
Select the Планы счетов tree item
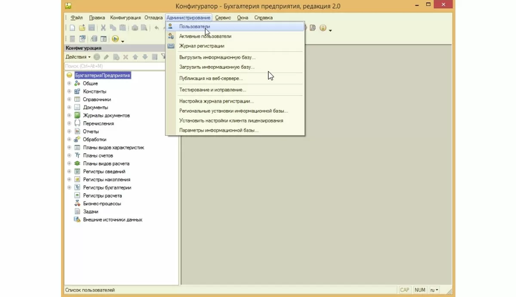(x=98, y=156)
